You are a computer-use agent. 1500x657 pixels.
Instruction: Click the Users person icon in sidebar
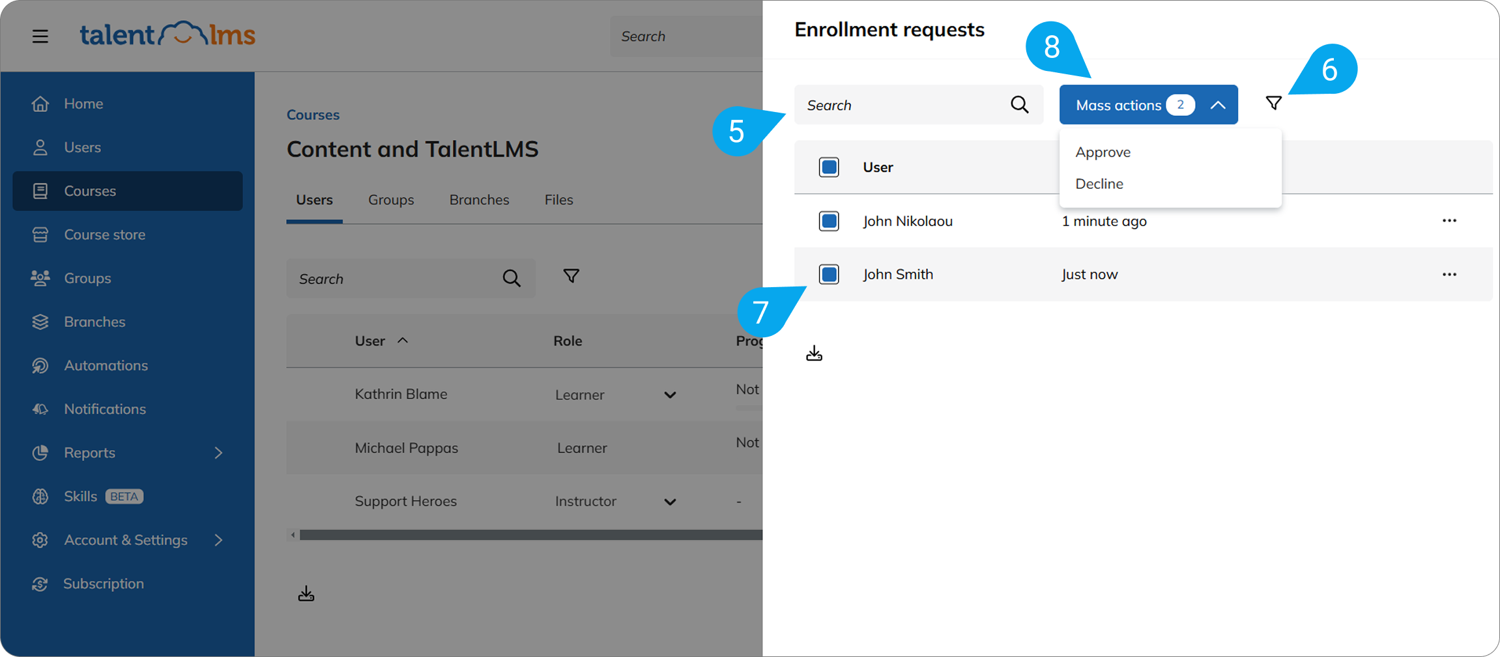pos(40,147)
